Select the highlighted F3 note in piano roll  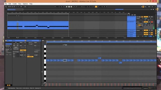coord(65,60)
